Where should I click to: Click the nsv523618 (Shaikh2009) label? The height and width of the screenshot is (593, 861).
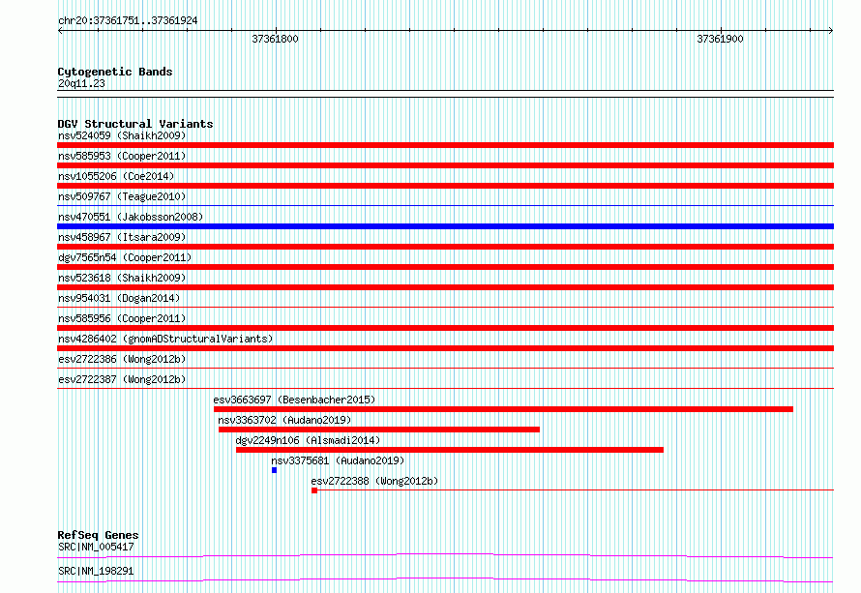coord(122,278)
